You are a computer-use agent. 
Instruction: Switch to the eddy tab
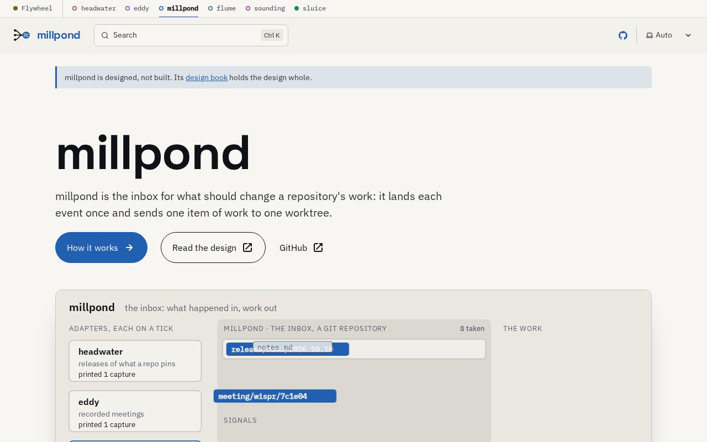coord(137,8)
